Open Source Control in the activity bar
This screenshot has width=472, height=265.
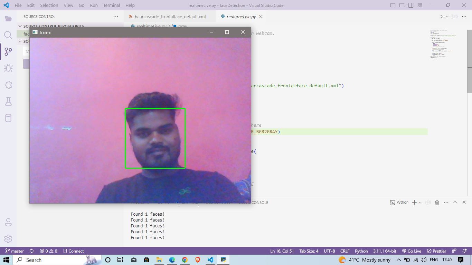coord(8,52)
